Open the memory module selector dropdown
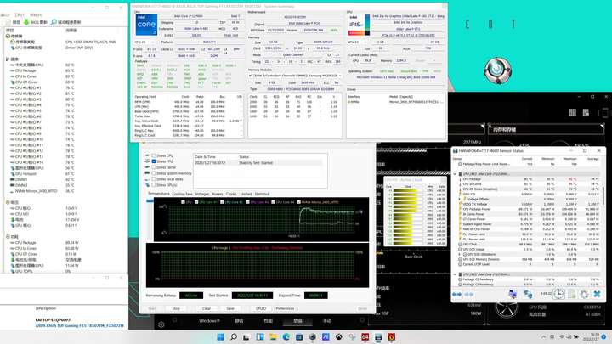 295,76
